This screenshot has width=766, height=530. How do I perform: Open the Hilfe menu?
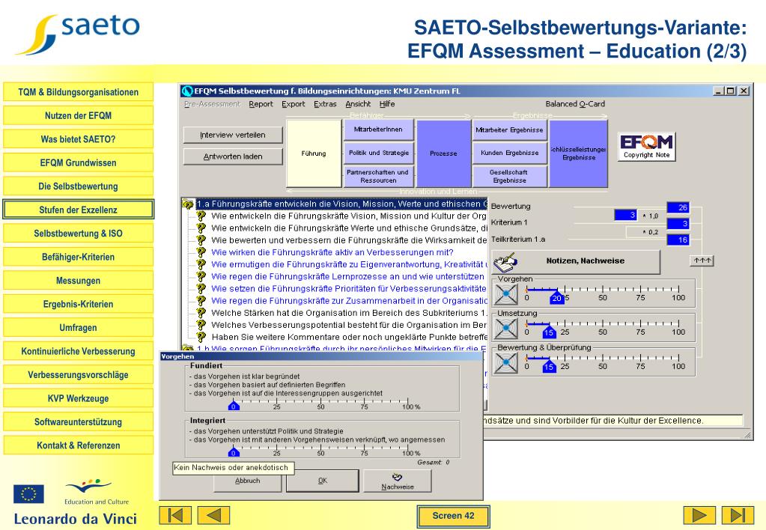coord(387,104)
